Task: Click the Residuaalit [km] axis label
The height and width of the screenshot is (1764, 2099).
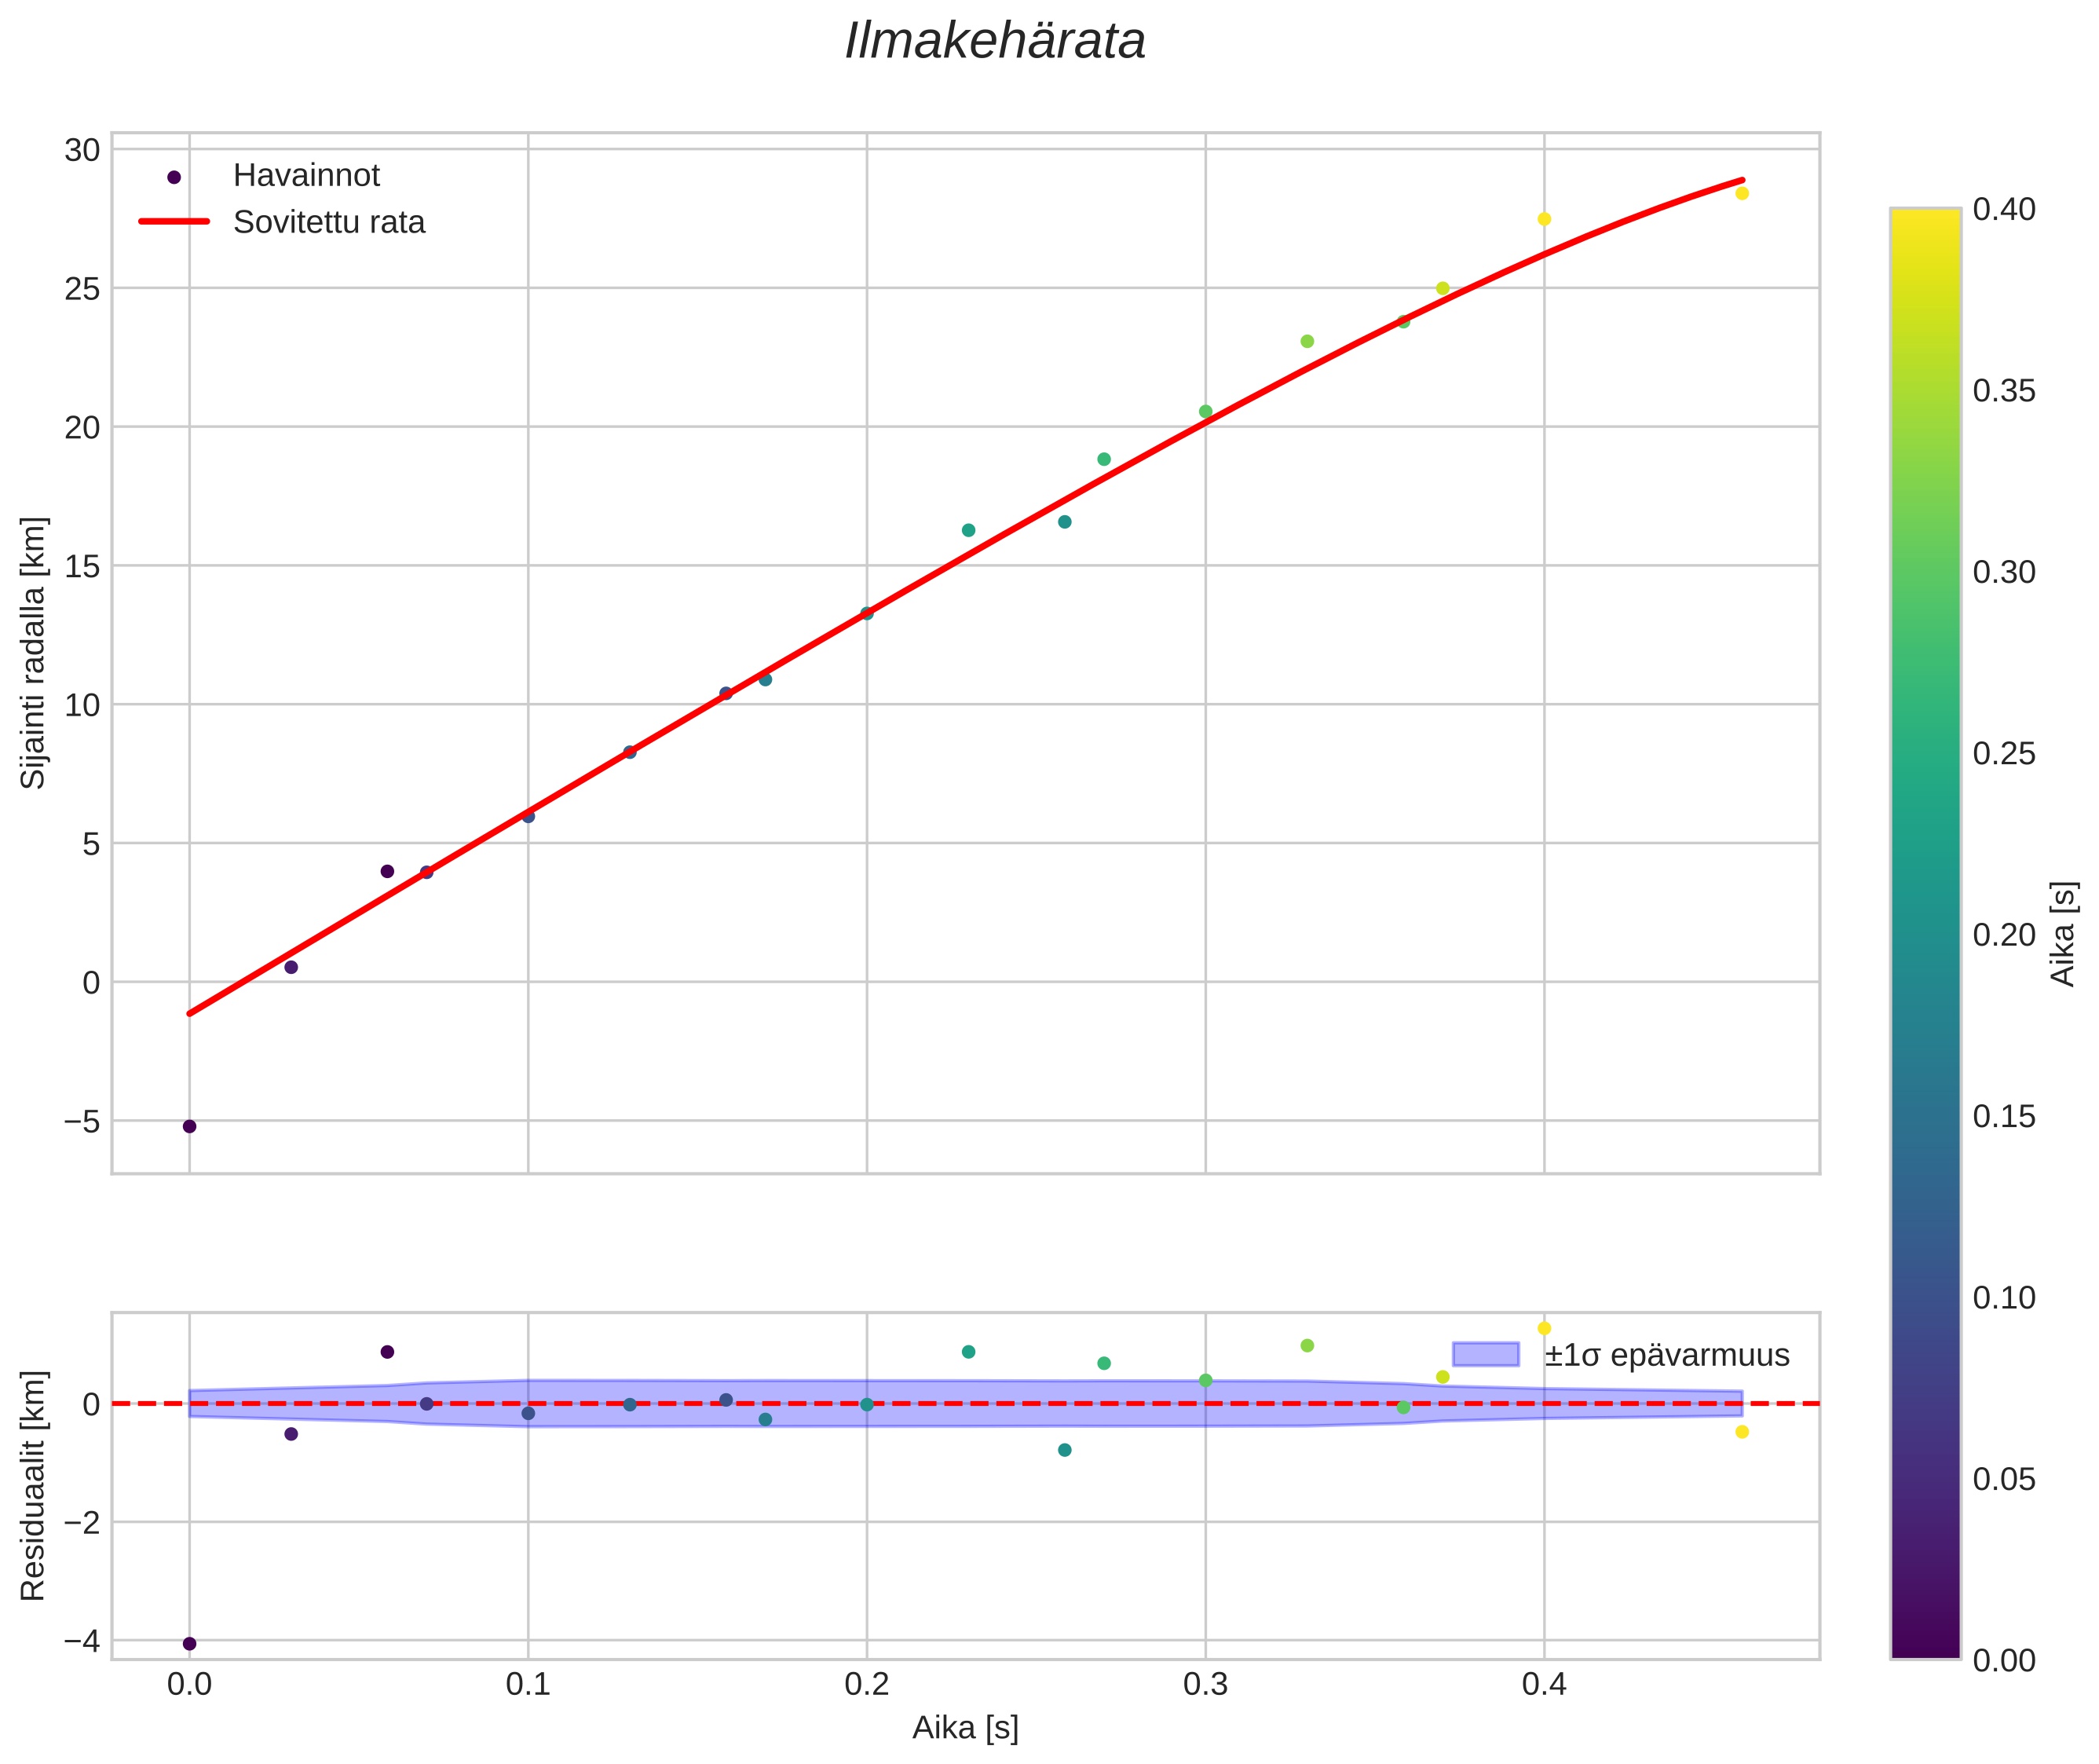Action: (34, 1485)
